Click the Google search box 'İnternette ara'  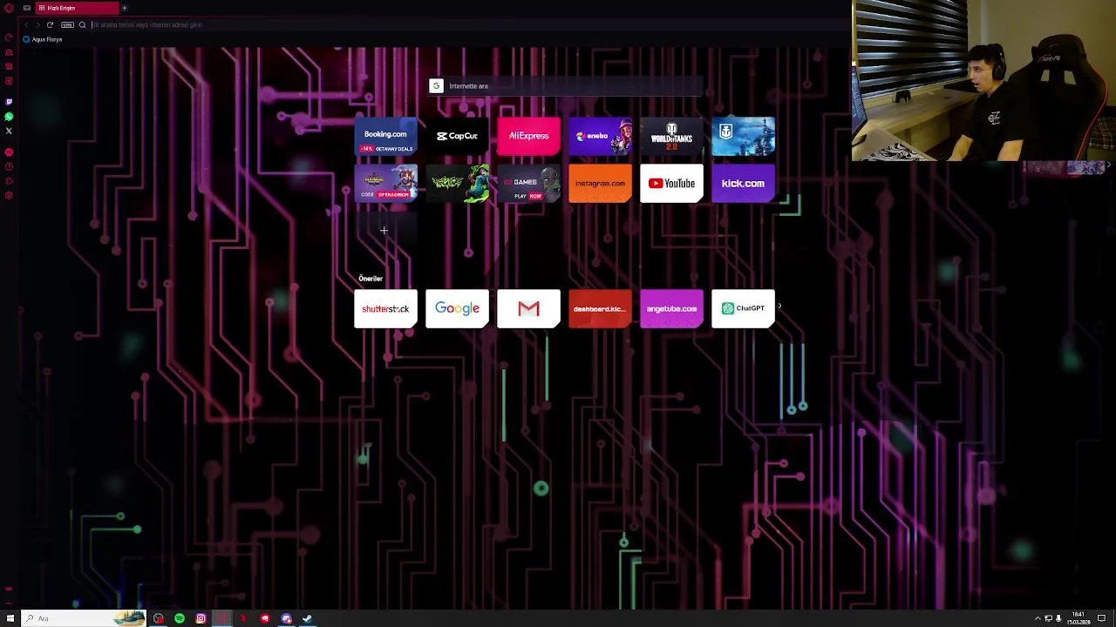[566, 86]
